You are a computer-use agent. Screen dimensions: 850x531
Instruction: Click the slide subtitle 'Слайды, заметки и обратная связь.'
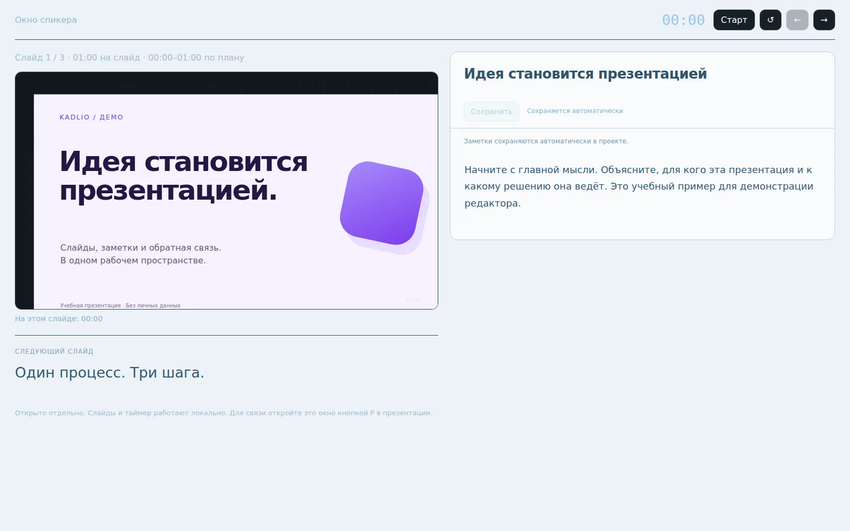141,247
